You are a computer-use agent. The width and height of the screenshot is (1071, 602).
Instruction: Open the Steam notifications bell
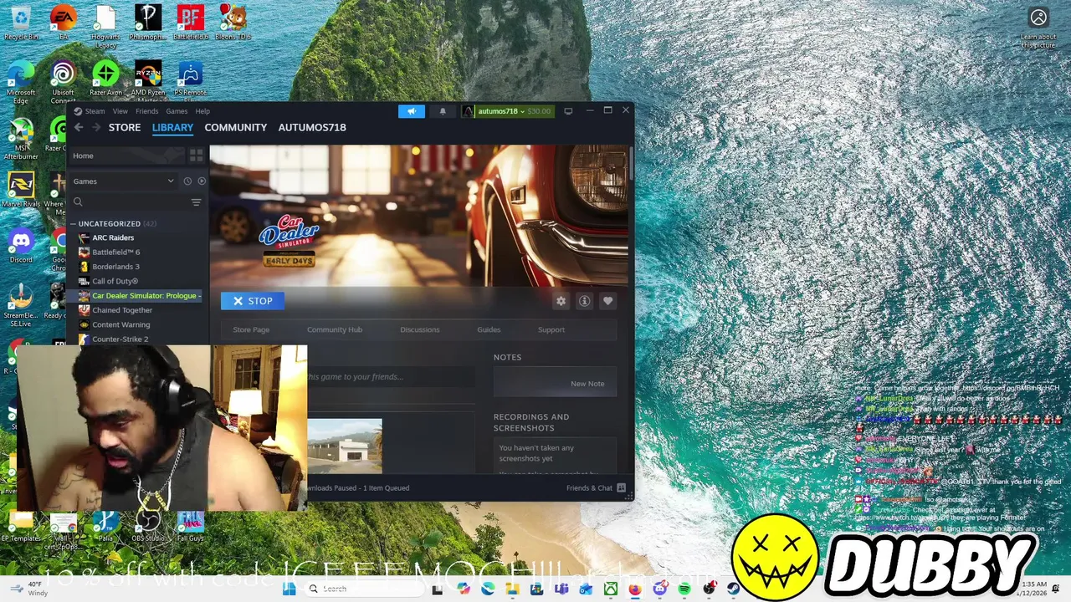(x=443, y=111)
